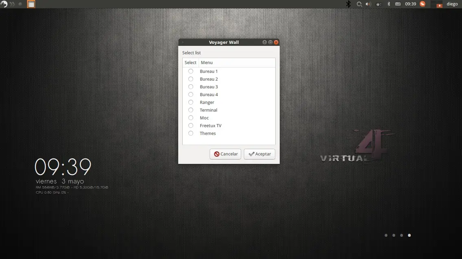Maximize the Voyager Wall dialog

point(270,42)
